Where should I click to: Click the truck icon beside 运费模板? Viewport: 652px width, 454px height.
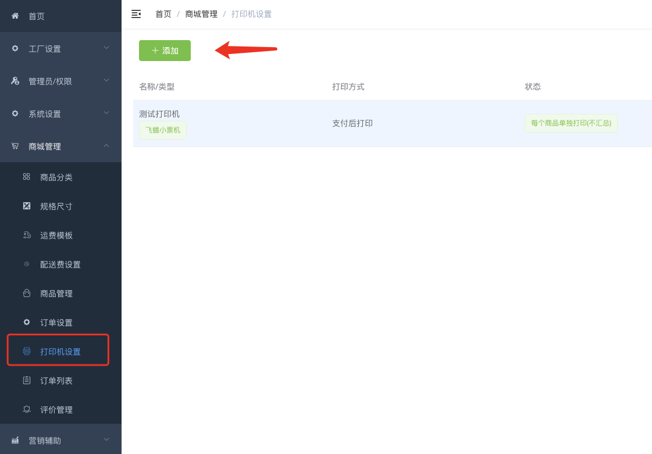click(27, 235)
